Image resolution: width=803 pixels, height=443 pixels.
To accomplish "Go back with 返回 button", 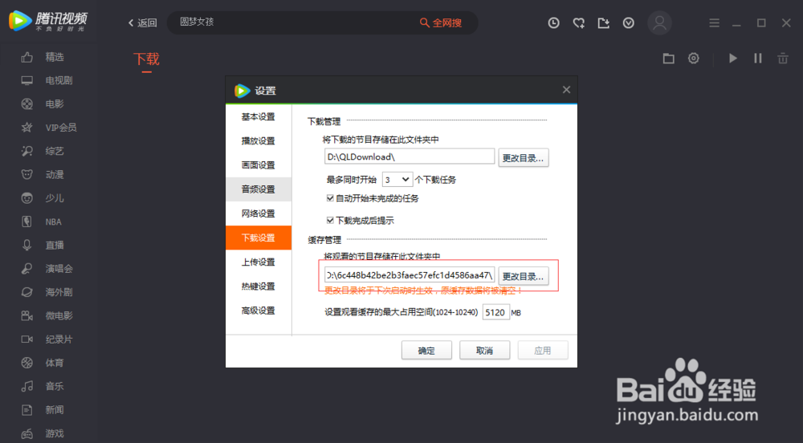I will click(x=142, y=23).
